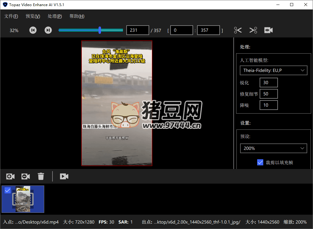Select the x6d.mp4 video thumbnail

pyautogui.click(x=23, y=199)
